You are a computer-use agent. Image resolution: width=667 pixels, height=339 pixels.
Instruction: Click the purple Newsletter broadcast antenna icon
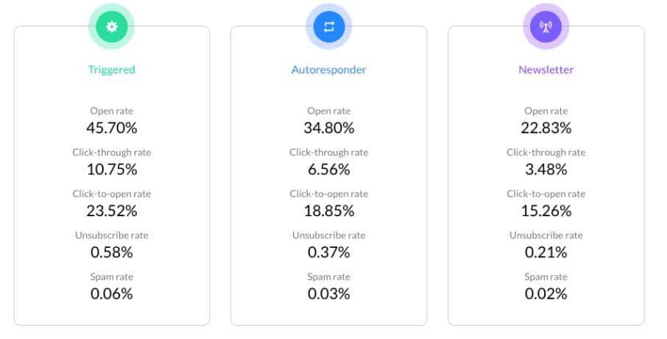(546, 26)
